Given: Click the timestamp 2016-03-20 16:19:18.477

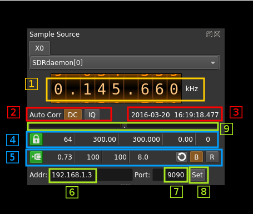Looking at the screenshot, I should [175, 115].
